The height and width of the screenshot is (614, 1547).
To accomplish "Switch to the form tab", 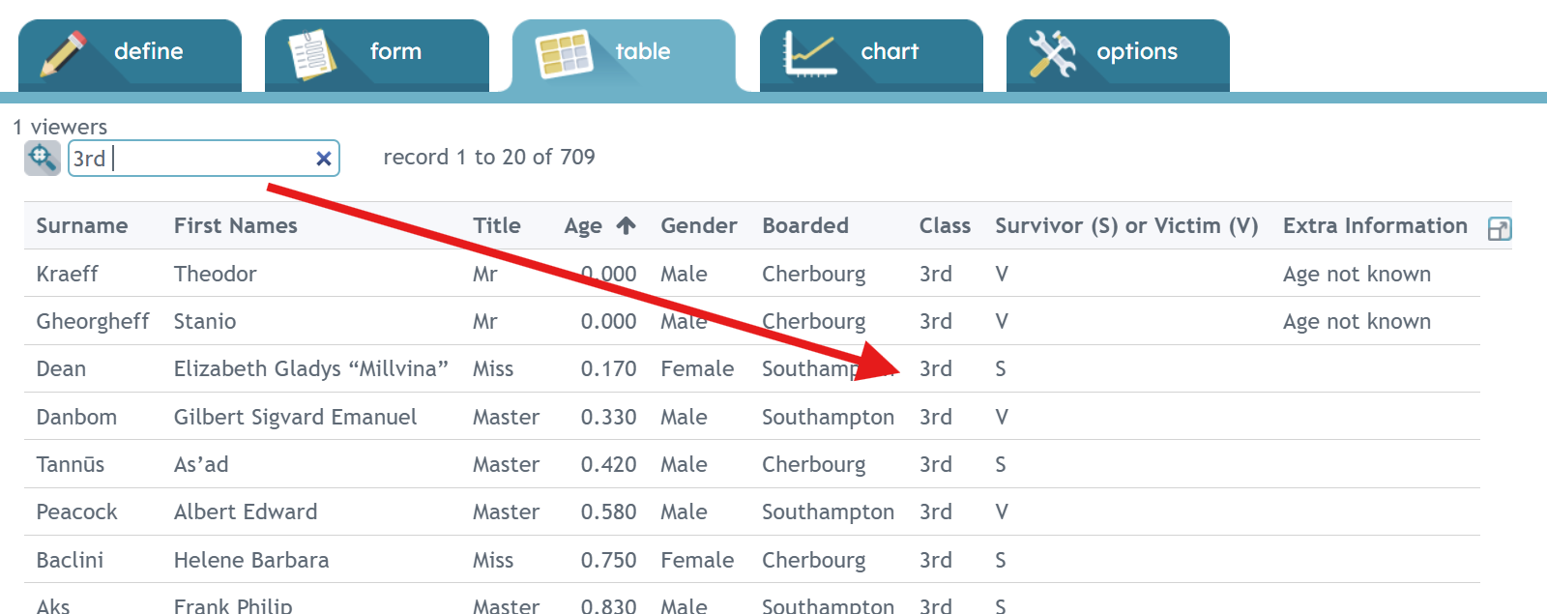I will [377, 55].
